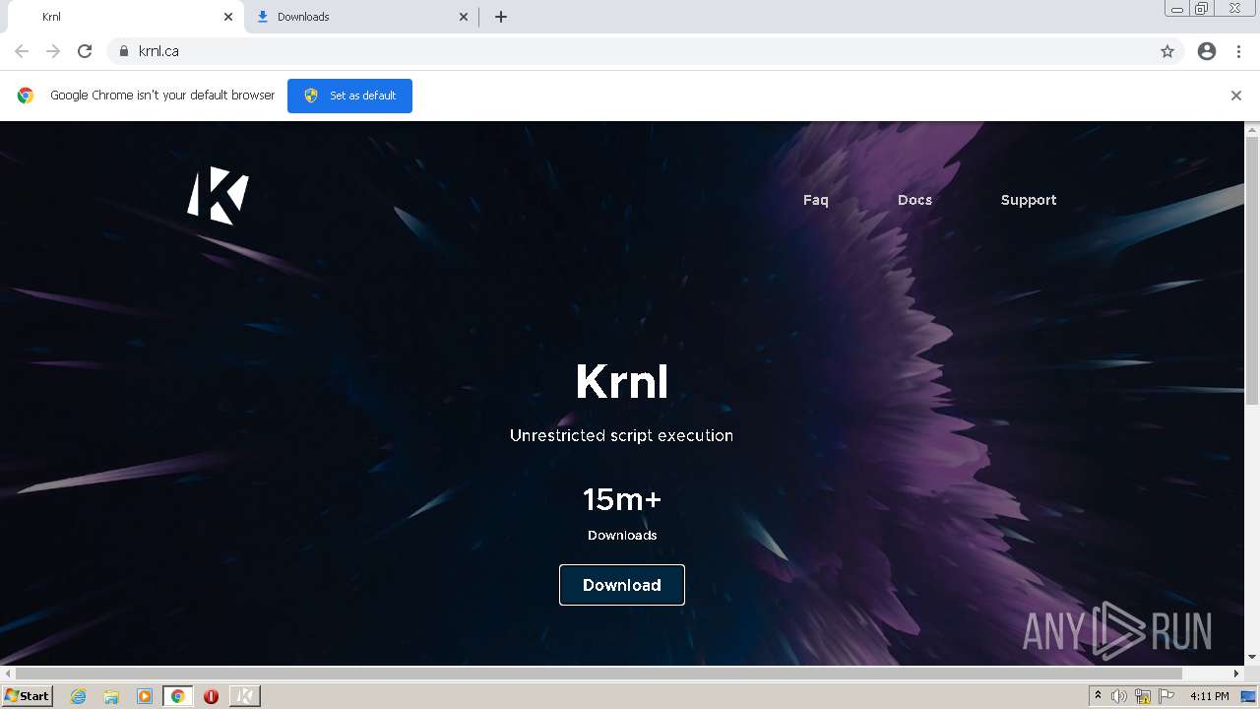
Task: Open the Support navigation link
Action: tap(1029, 200)
